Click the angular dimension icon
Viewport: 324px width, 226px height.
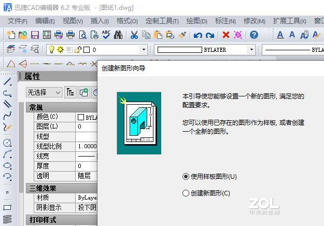(11, 64)
